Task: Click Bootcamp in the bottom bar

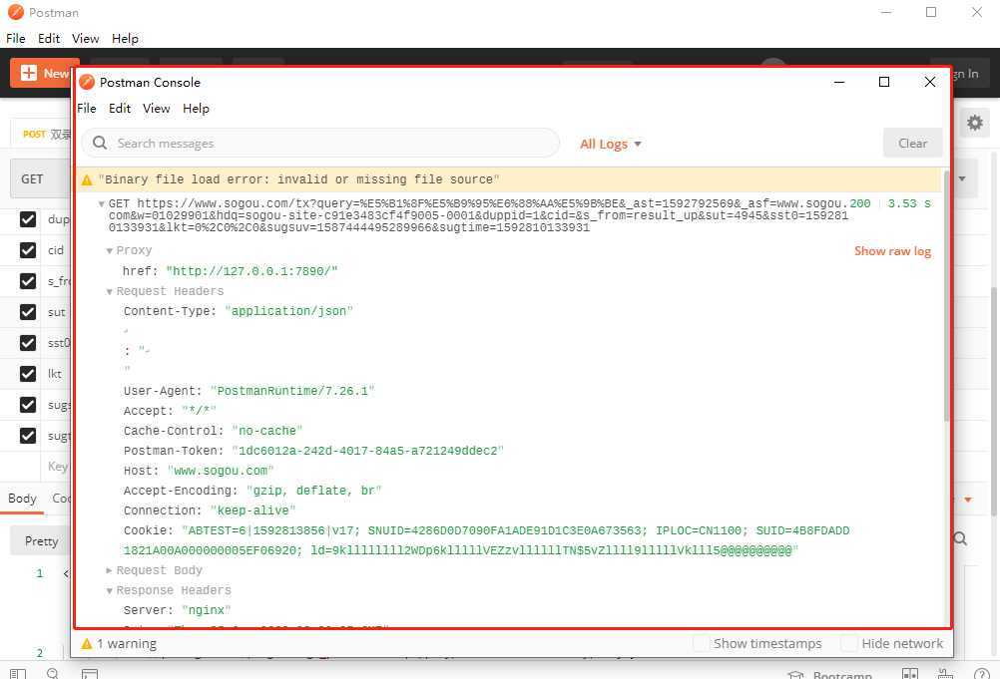Action: click(x=842, y=675)
